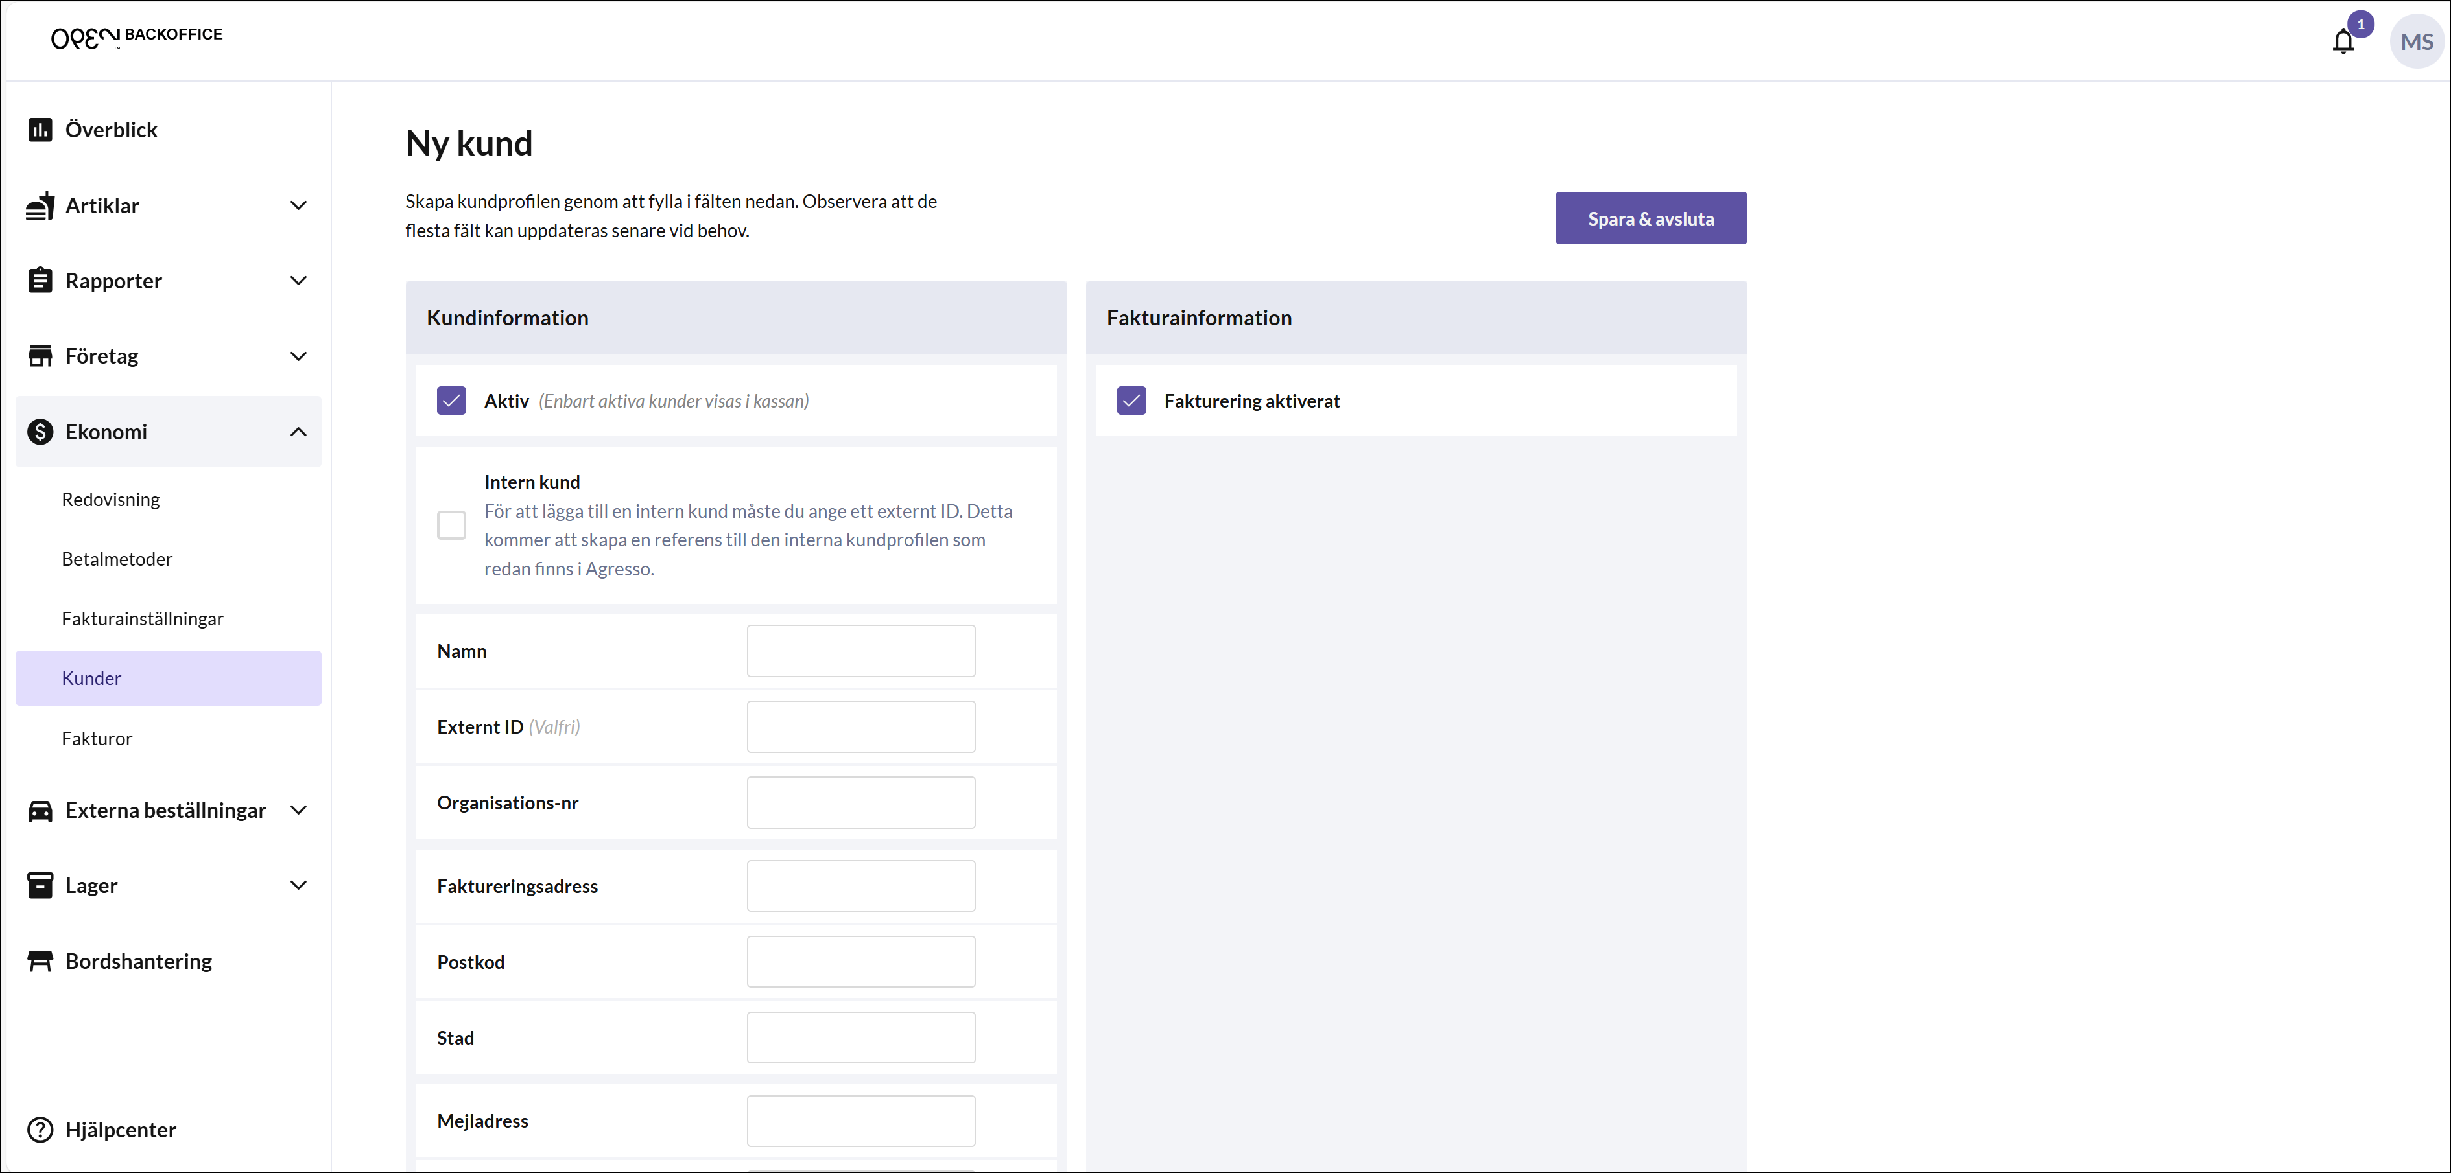Click the Ny kund heading

click(469, 144)
